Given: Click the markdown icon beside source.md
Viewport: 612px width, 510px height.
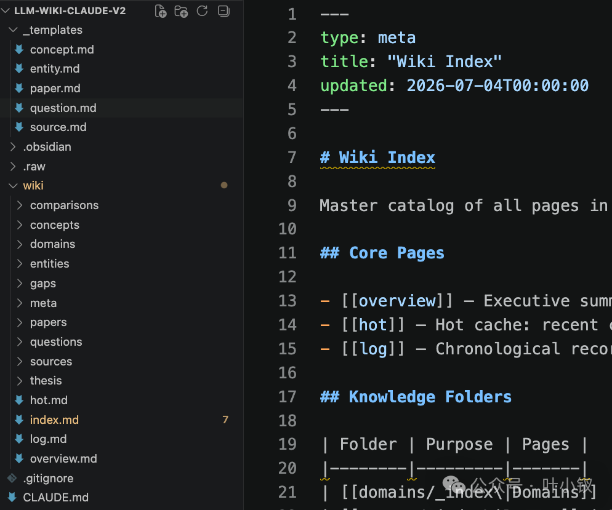Looking at the screenshot, I should click(x=19, y=127).
